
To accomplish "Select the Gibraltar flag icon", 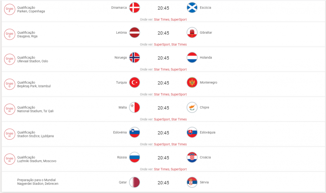I will [x=192, y=33].
